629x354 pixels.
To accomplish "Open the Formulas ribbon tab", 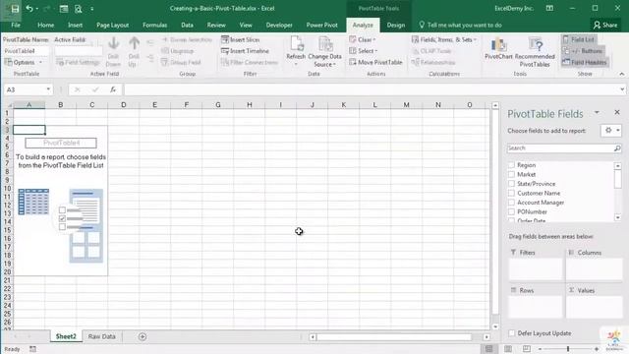I will point(155,25).
